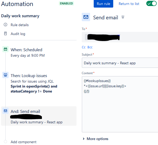Click the Add component circle marker
Image resolution: width=158 pixels, height=145 pixels.
[x=5, y=142]
